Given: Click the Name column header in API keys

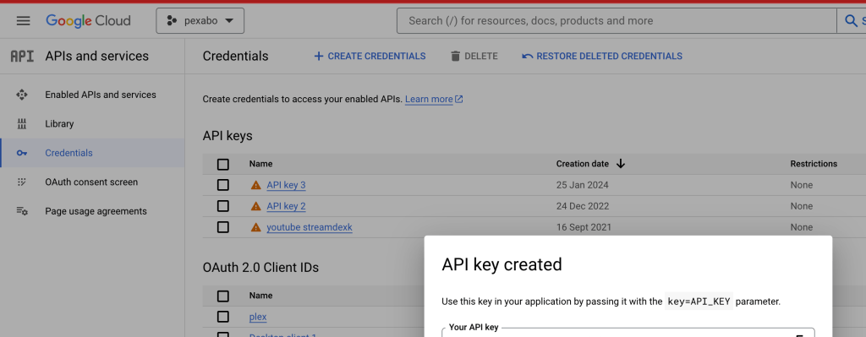Looking at the screenshot, I should click(260, 164).
